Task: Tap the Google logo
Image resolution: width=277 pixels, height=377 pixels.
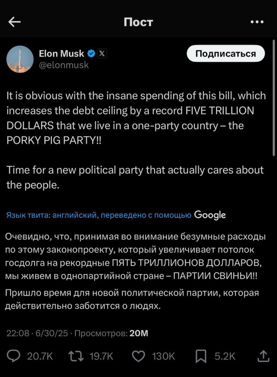Action: [210, 215]
